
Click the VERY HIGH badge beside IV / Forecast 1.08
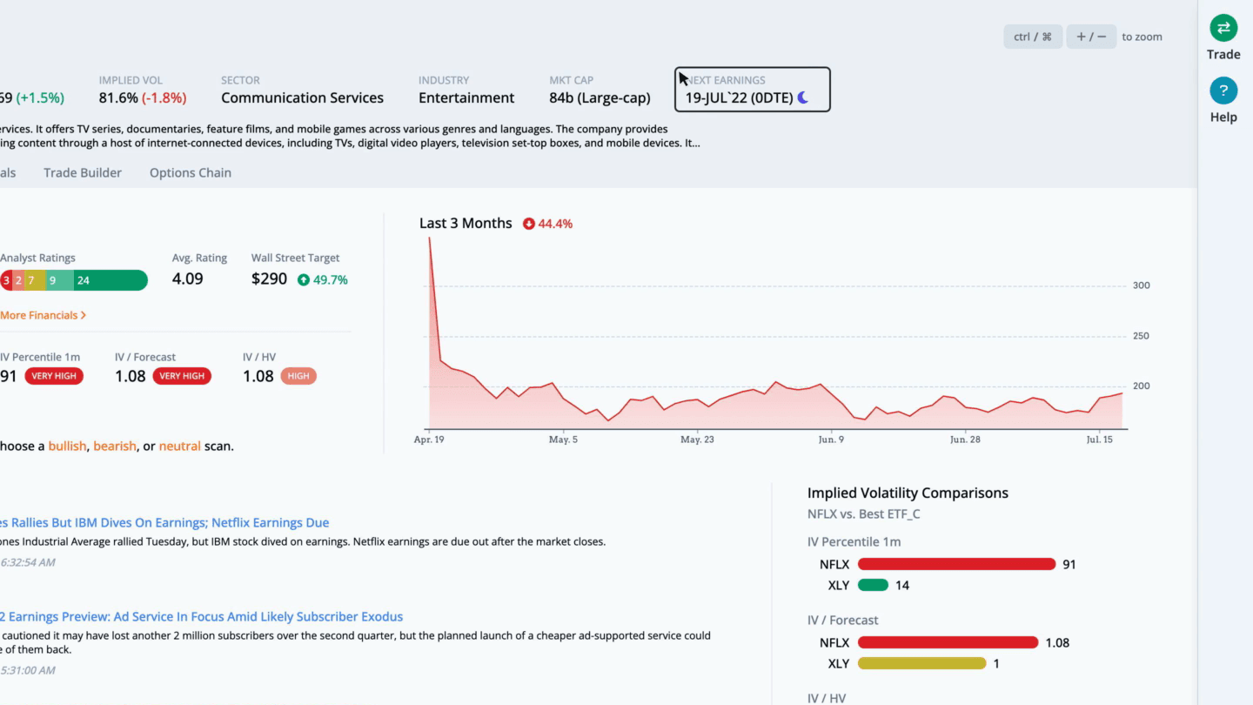(182, 376)
